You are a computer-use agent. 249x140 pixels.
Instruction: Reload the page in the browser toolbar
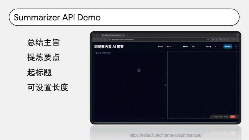coord(101,39)
